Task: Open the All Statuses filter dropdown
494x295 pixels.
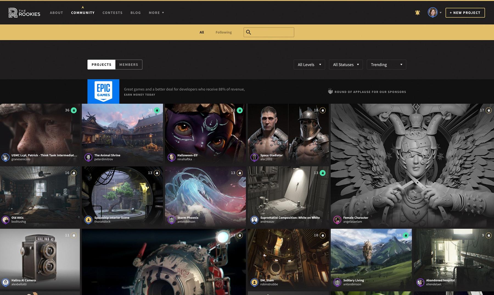Action: [x=346, y=65]
